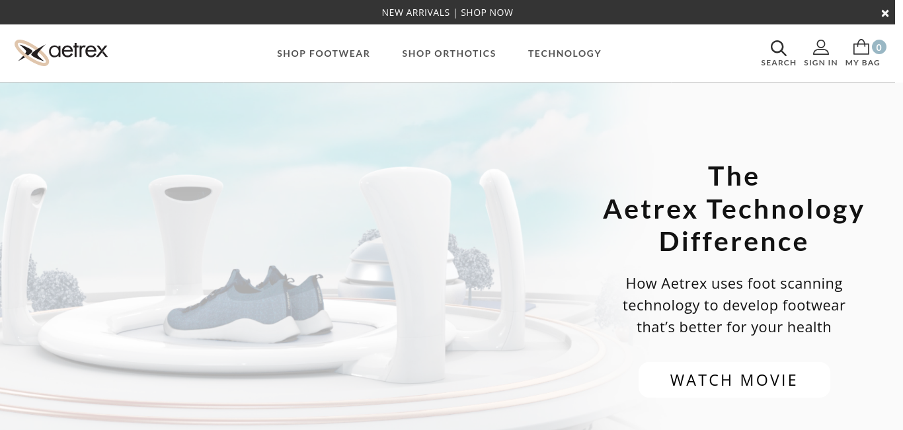Open the Technology menu
This screenshot has width=903, height=430.
[565, 54]
